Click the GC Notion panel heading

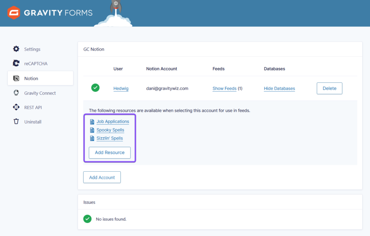[94, 49]
